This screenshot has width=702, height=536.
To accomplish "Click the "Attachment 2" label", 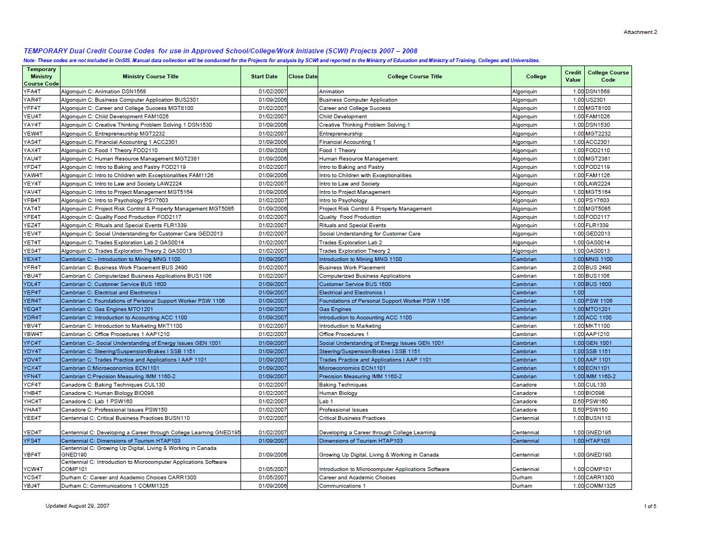I will point(640,32).
